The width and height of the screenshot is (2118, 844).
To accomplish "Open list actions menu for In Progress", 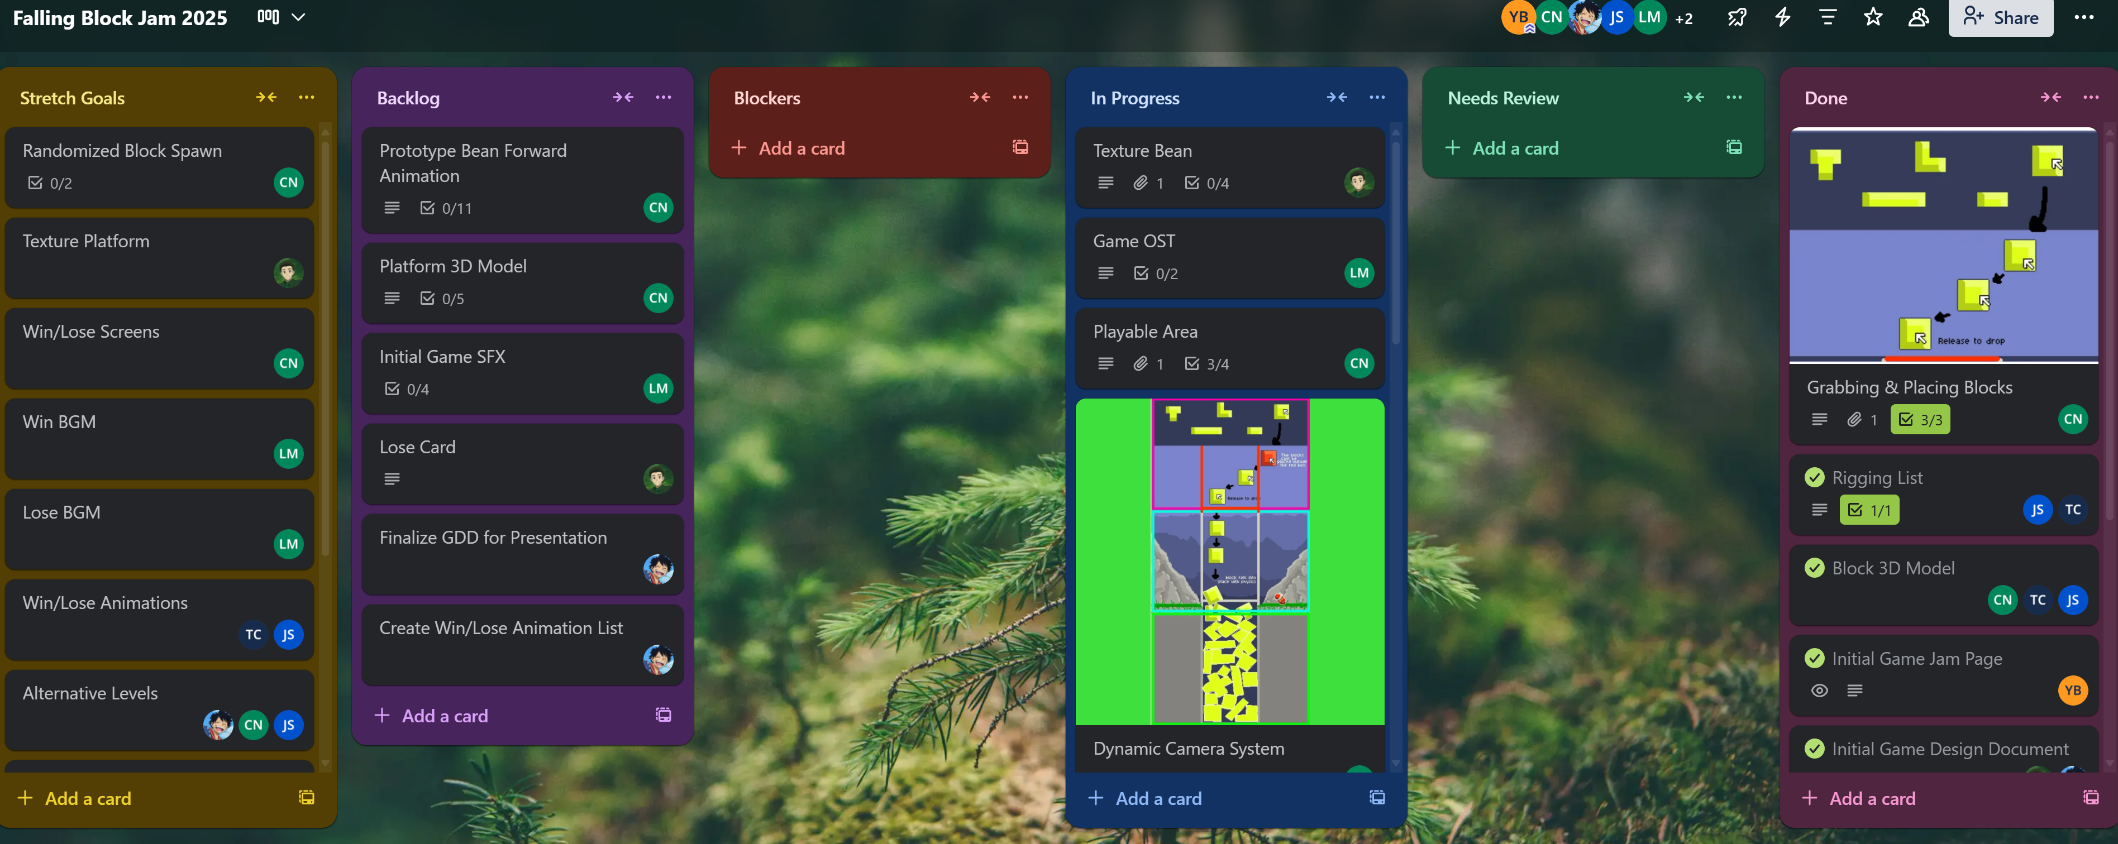I will tap(1377, 98).
